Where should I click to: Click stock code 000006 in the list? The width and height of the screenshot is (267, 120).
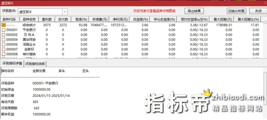tap(12, 44)
